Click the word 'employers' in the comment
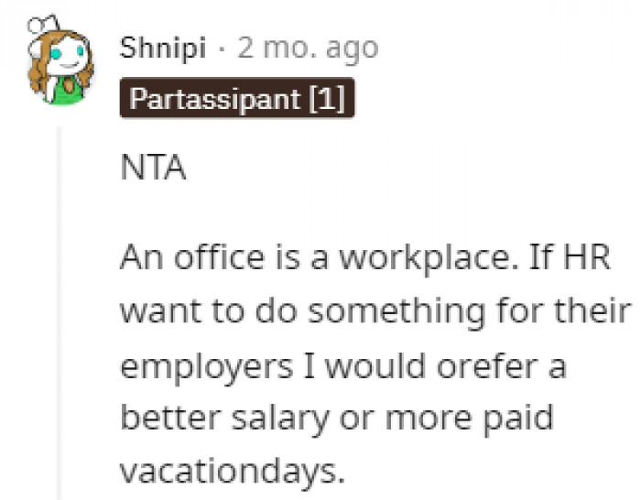 207,366
